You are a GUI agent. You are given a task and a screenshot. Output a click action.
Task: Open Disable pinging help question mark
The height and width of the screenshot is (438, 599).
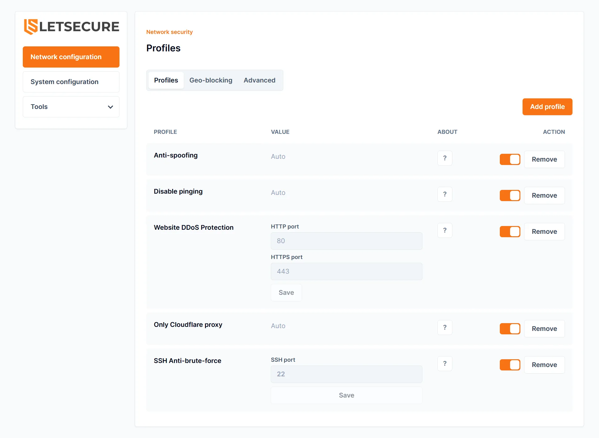point(445,194)
